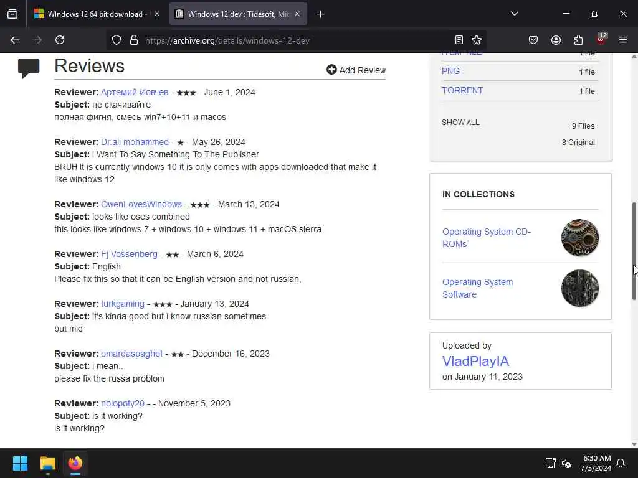Save page to Pocket
This screenshot has height=478, width=638.
[533, 40]
